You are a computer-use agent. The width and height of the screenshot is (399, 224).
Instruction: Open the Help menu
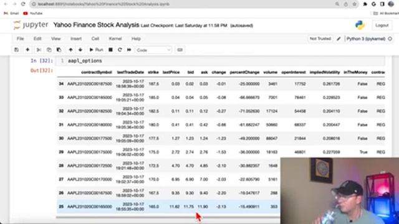click(x=136, y=39)
